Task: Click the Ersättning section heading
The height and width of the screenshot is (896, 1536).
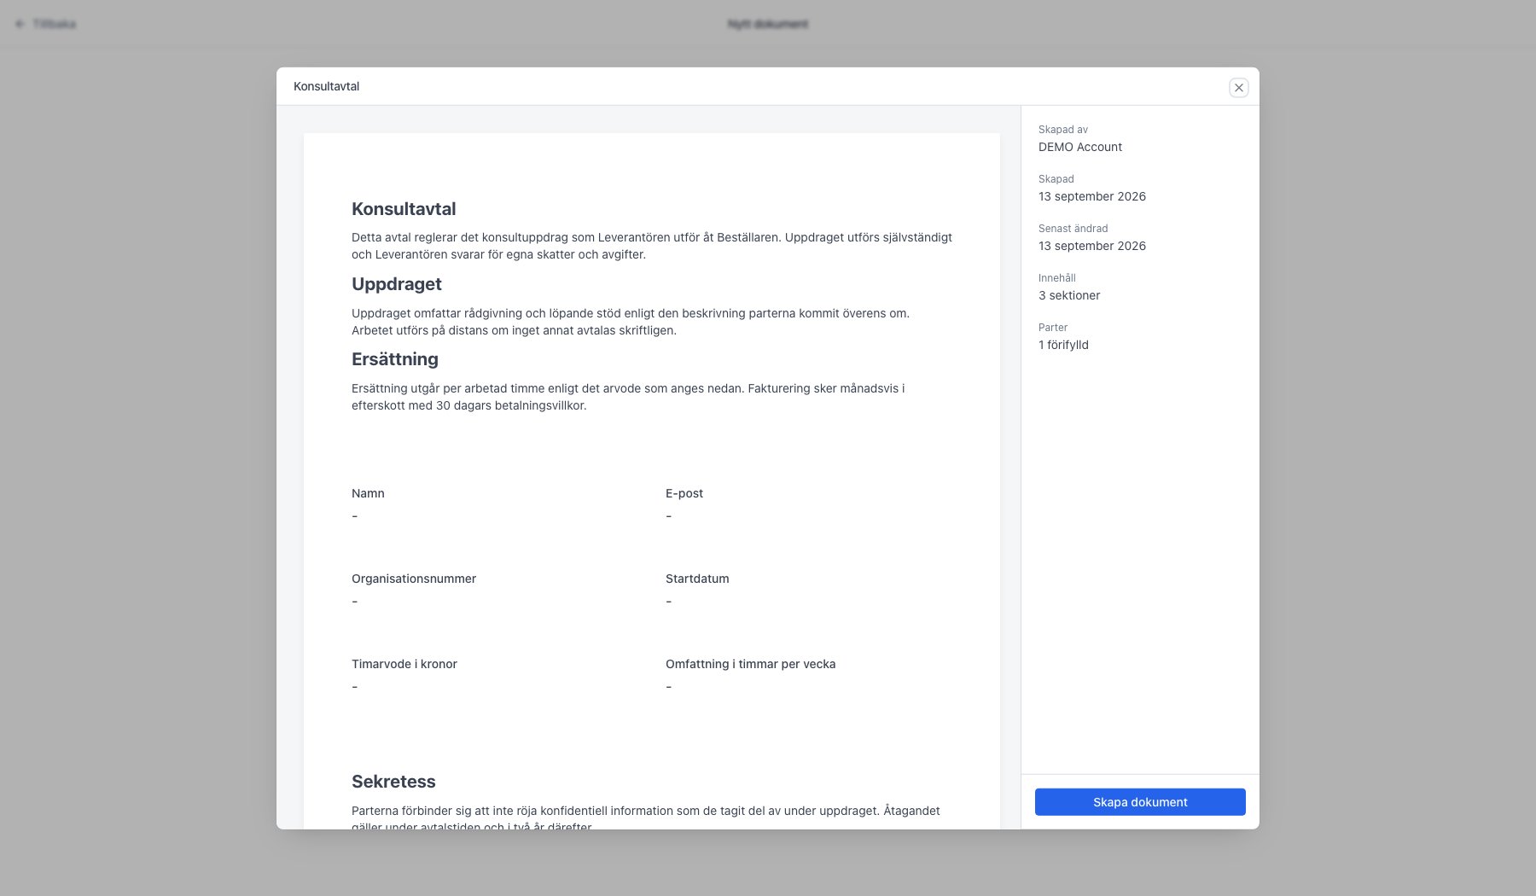Action: coord(395,359)
